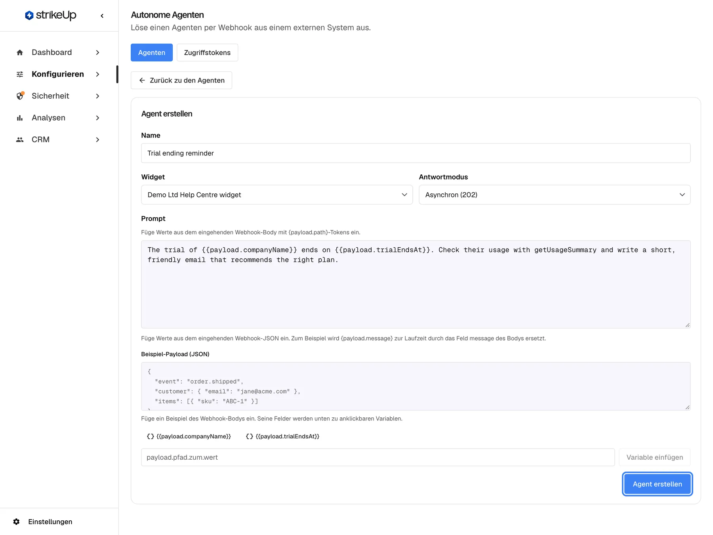Switch to the Agenten tab
This screenshot has height=535, width=713.
(x=152, y=52)
